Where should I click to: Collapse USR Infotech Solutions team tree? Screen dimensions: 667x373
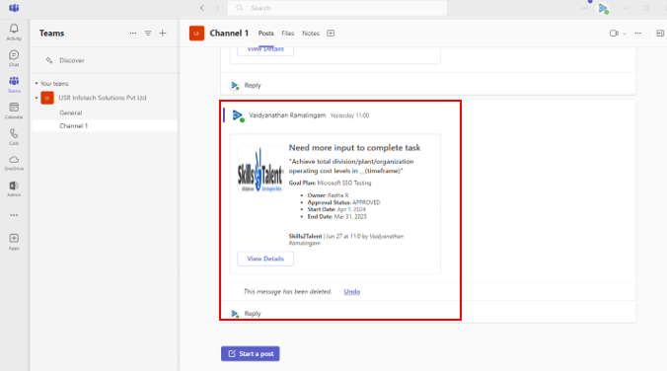pos(37,98)
